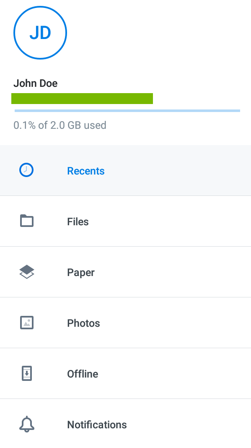Switch to the Files section
Viewport: 251px width, 448px height.
[78, 221]
